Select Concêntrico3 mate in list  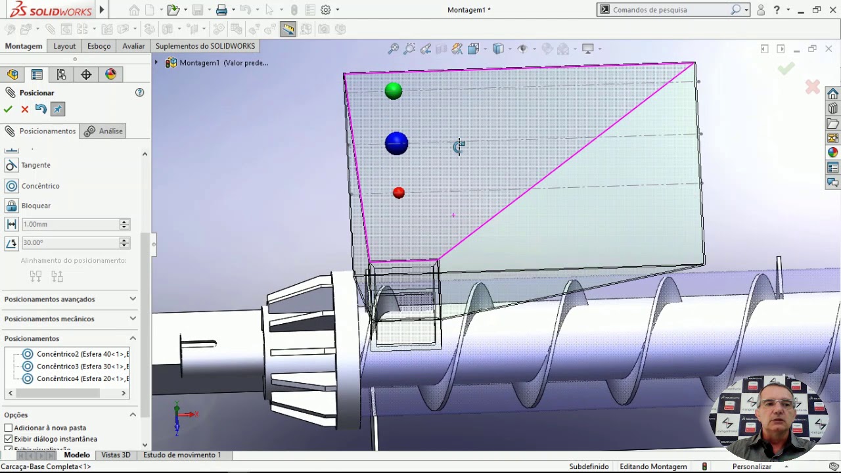[75, 367]
